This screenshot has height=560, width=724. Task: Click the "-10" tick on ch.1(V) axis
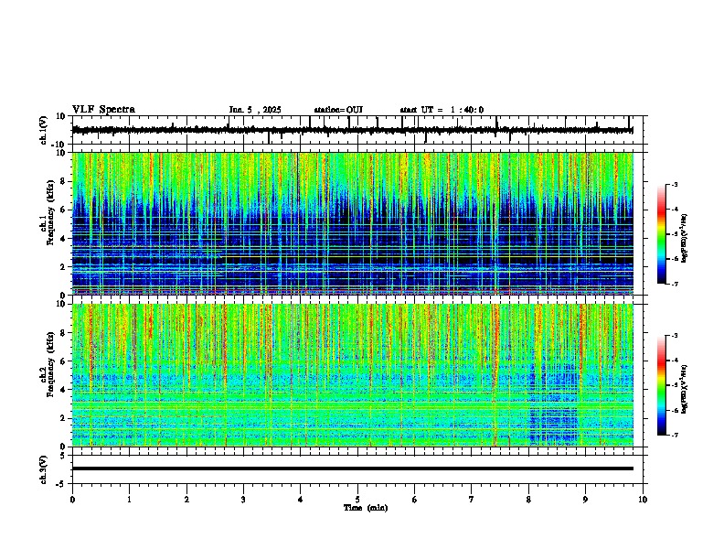pyautogui.click(x=59, y=145)
